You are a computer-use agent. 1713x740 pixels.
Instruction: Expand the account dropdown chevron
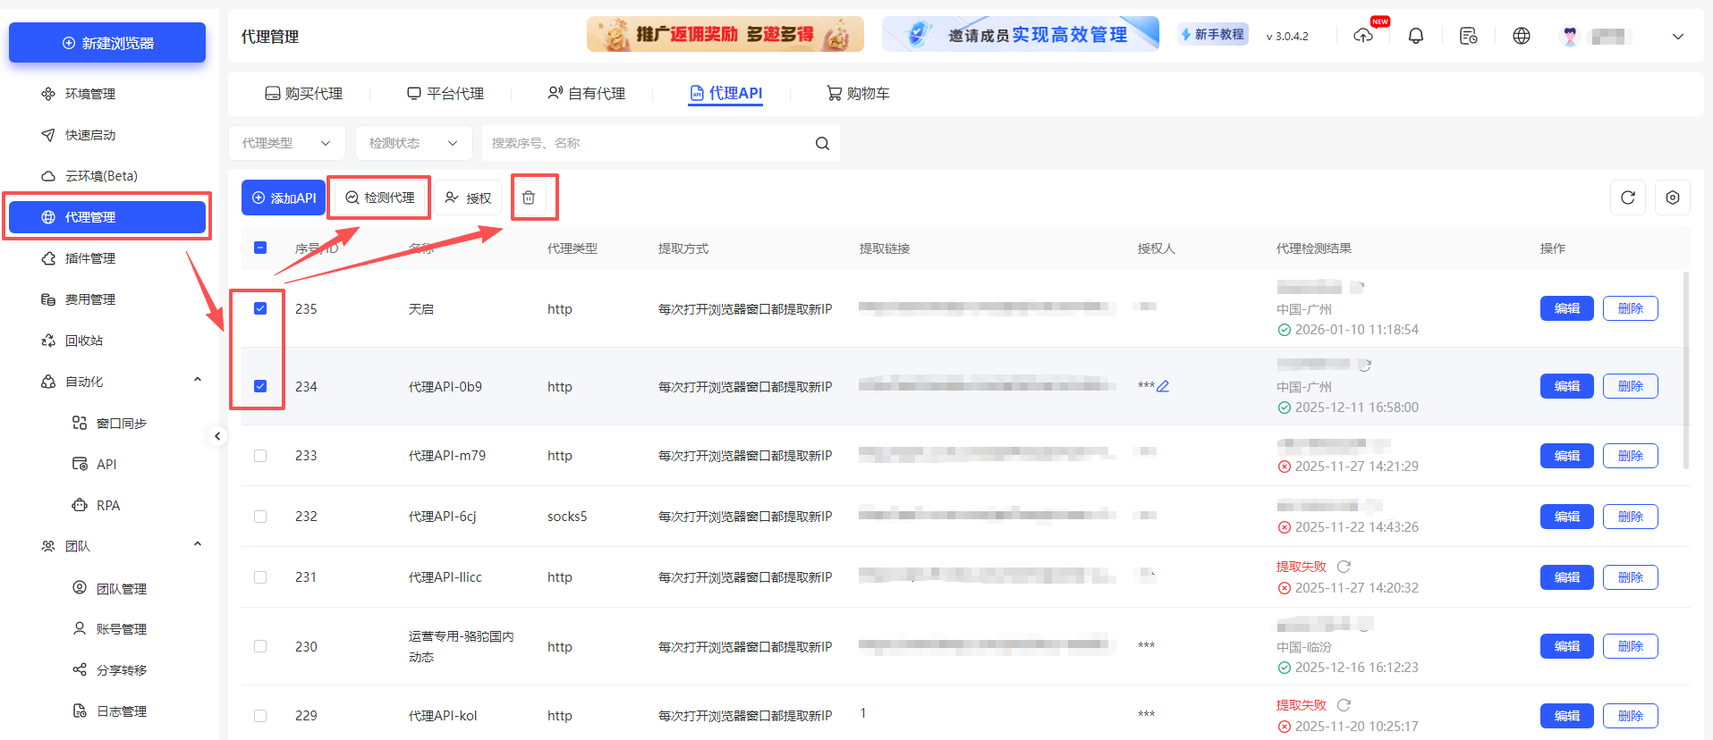pyautogui.click(x=1678, y=37)
